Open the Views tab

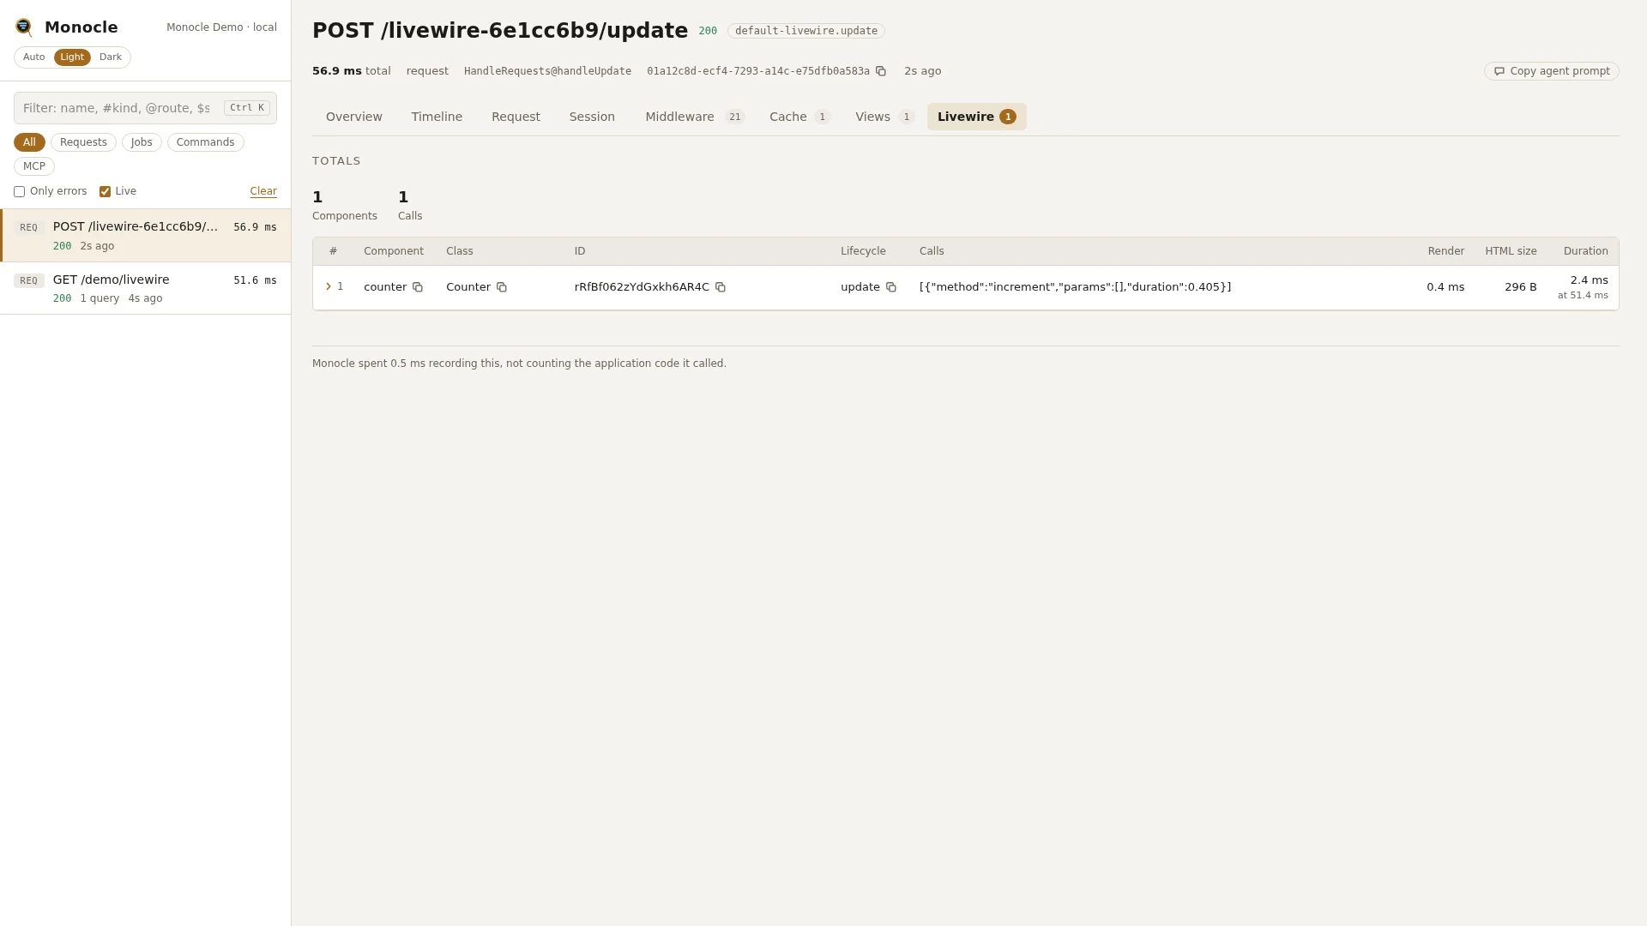pyautogui.click(x=884, y=117)
